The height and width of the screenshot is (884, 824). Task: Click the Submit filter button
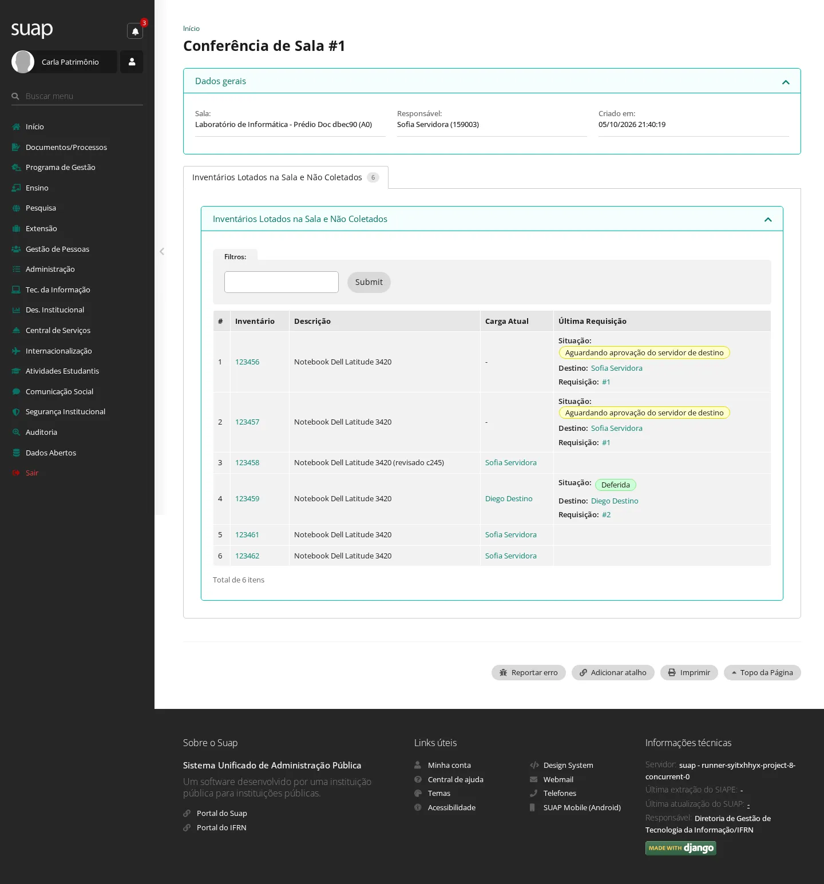click(x=369, y=282)
